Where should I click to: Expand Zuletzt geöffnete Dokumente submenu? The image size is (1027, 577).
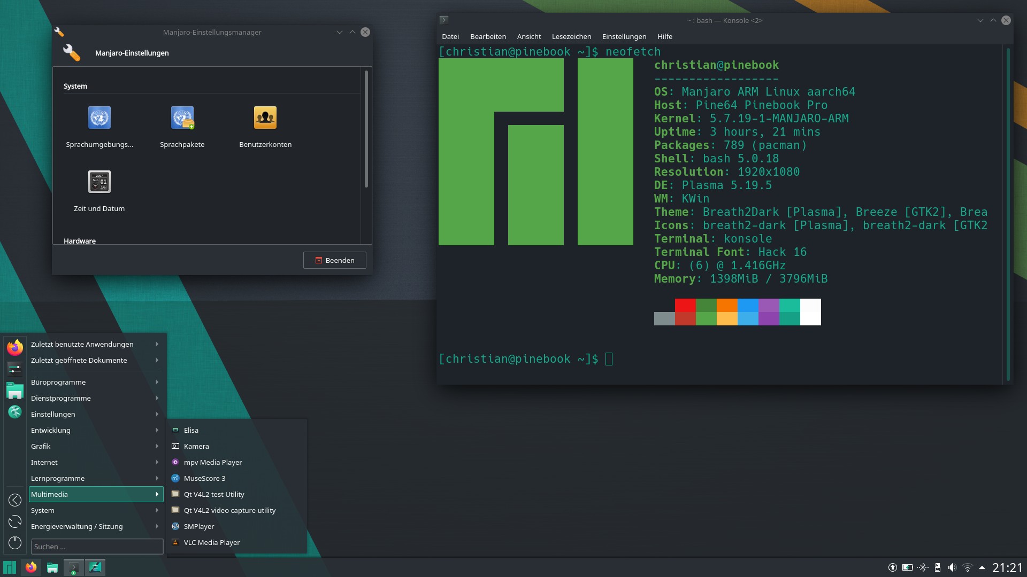pos(96,361)
